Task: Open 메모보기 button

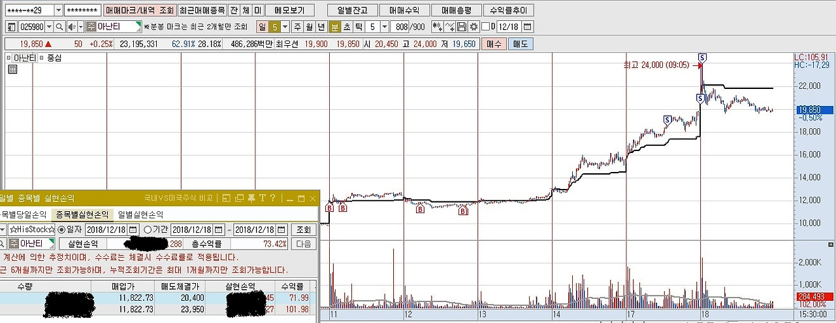Action: [x=290, y=10]
